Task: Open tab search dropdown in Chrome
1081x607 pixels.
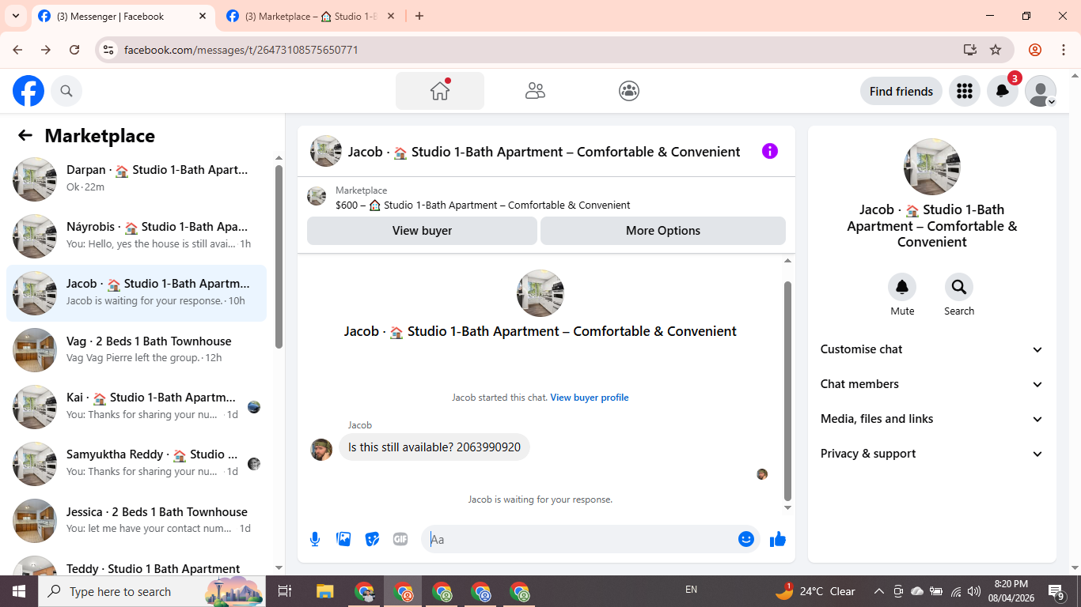Action: (16, 16)
